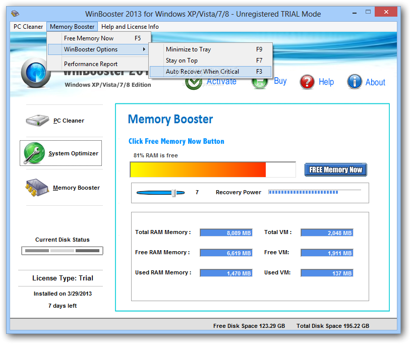Click the WinBooster app icon in title bar

click(x=16, y=13)
